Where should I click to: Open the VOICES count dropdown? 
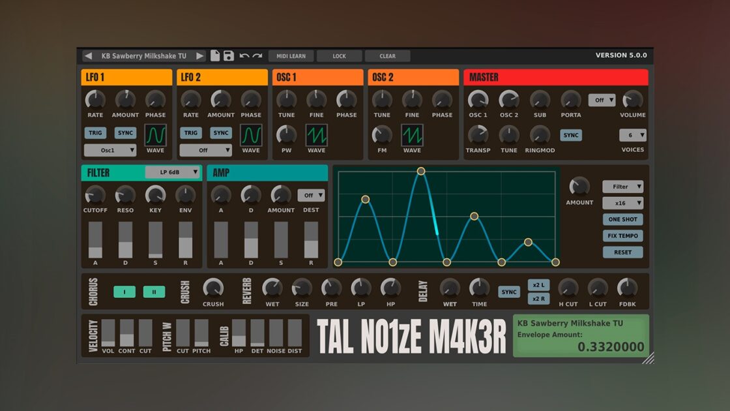[633, 135]
